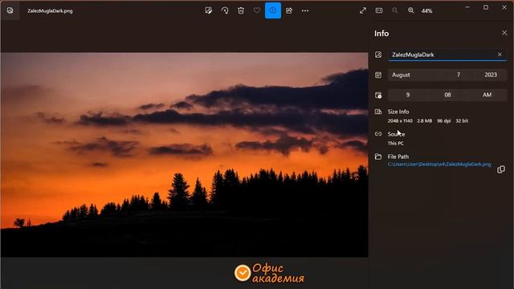This screenshot has height=289, width=514.
Task: Delete the photo using the trash icon
Action: [241, 10]
